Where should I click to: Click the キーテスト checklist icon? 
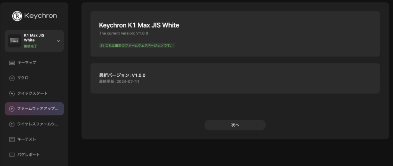(12, 140)
